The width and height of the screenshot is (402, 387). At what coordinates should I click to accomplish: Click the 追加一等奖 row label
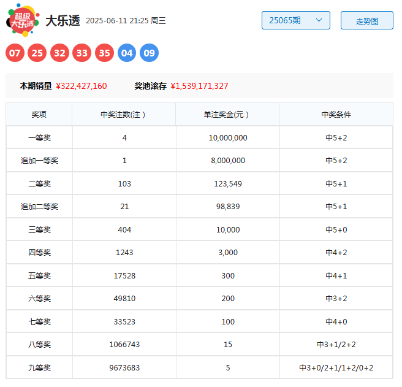click(x=39, y=161)
